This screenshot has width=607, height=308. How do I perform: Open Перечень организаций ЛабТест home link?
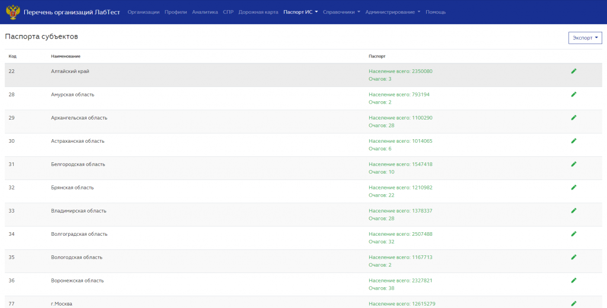point(72,12)
